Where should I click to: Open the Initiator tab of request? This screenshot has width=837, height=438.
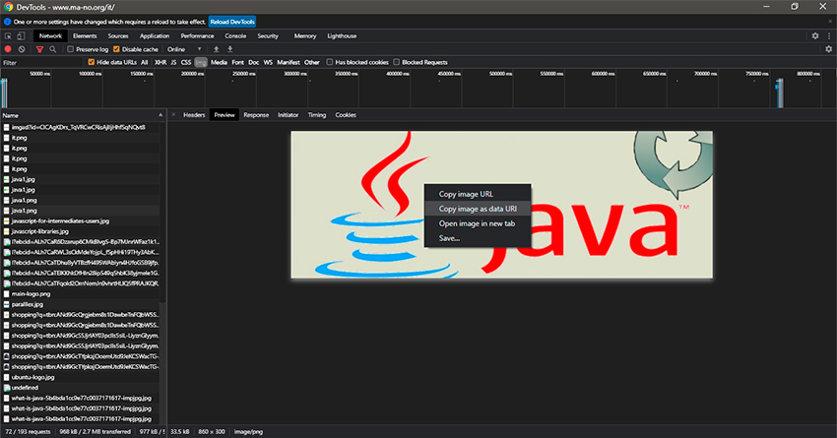288,115
